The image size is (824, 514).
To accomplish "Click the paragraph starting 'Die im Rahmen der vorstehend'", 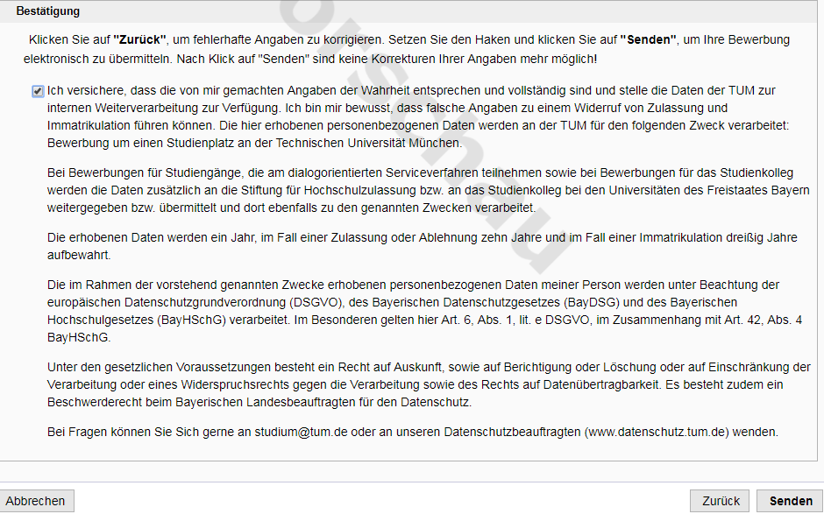I will 424,311.
